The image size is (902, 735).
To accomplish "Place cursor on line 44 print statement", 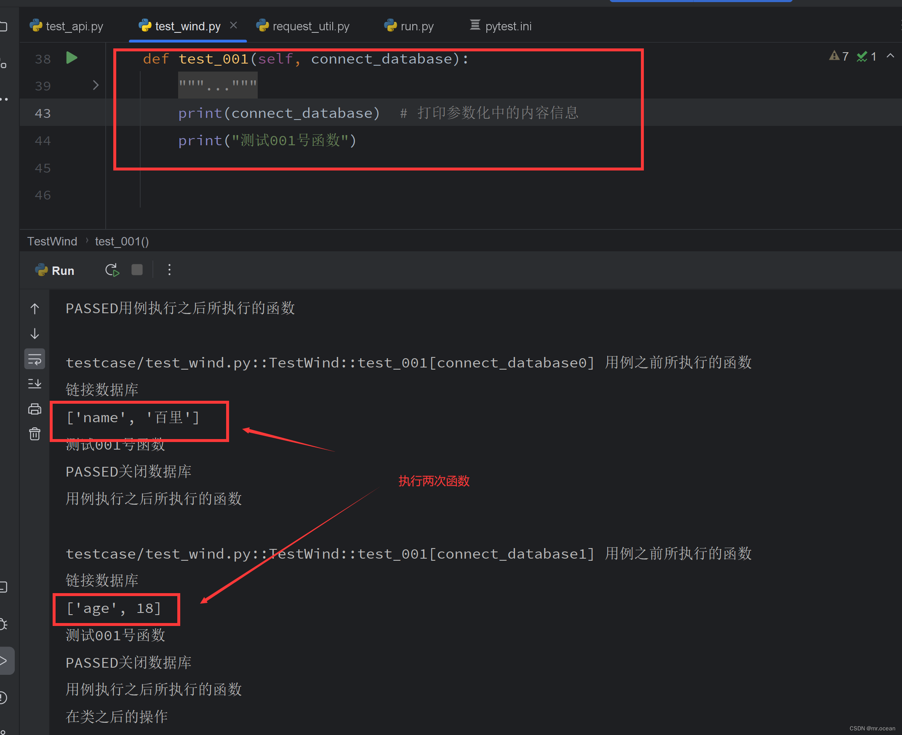I will pyautogui.click(x=267, y=140).
